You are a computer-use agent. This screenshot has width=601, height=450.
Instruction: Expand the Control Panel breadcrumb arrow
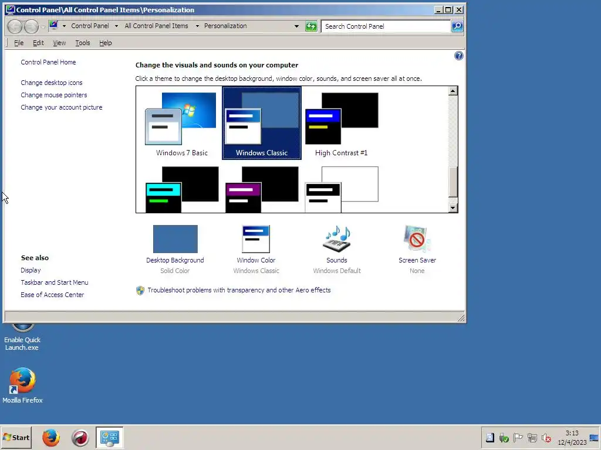pyautogui.click(x=117, y=26)
